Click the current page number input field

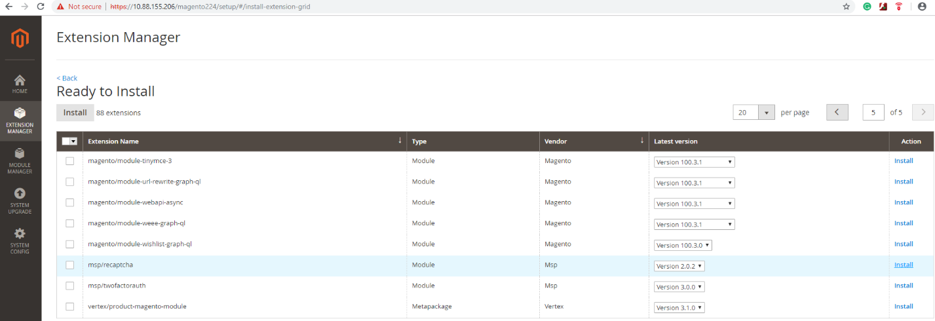click(x=873, y=113)
